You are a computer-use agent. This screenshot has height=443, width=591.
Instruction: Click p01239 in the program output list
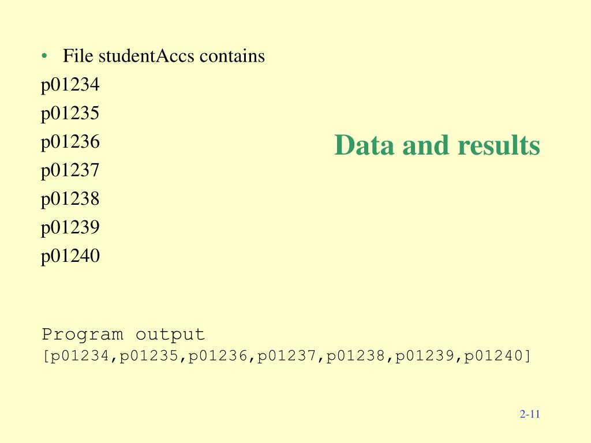pos(424,355)
